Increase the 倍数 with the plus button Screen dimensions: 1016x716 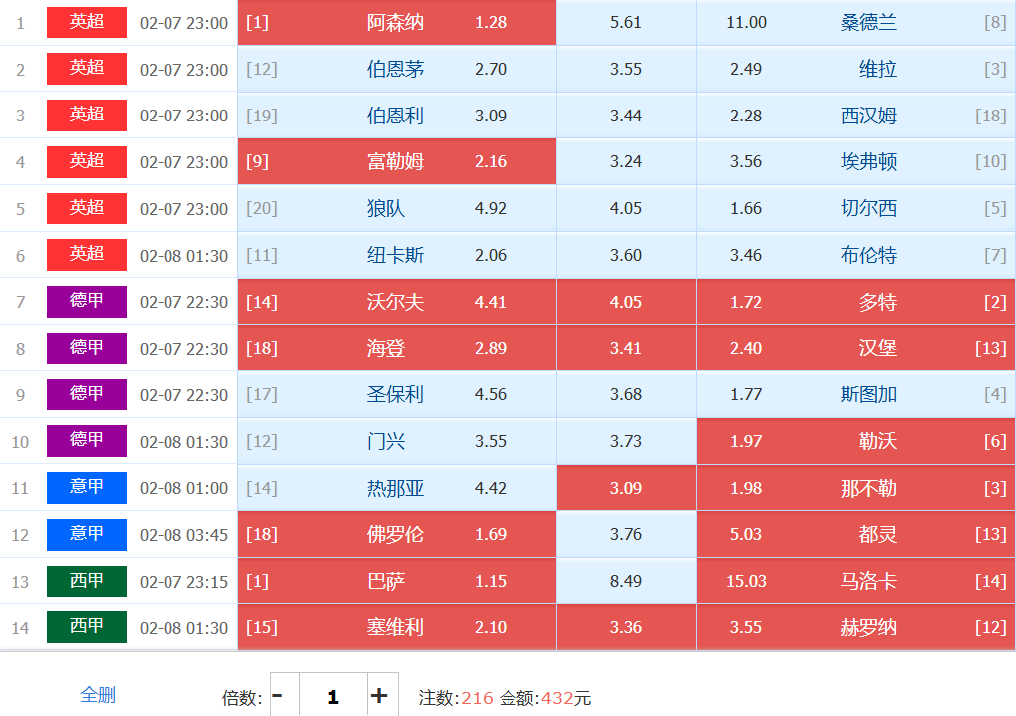[379, 696]
